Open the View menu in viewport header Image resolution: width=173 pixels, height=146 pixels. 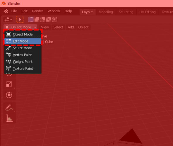tap(45, 27)
